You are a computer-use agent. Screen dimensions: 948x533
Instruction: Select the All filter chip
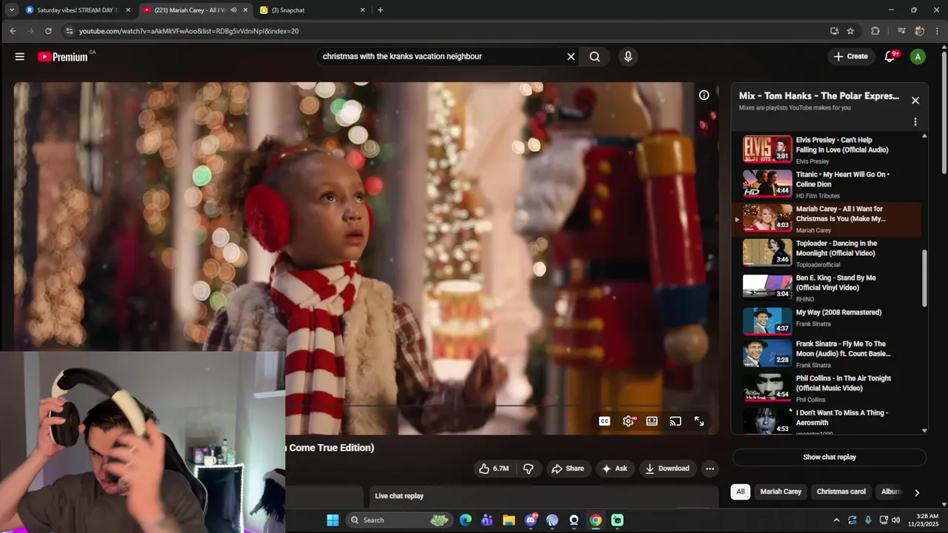[740, 492]
